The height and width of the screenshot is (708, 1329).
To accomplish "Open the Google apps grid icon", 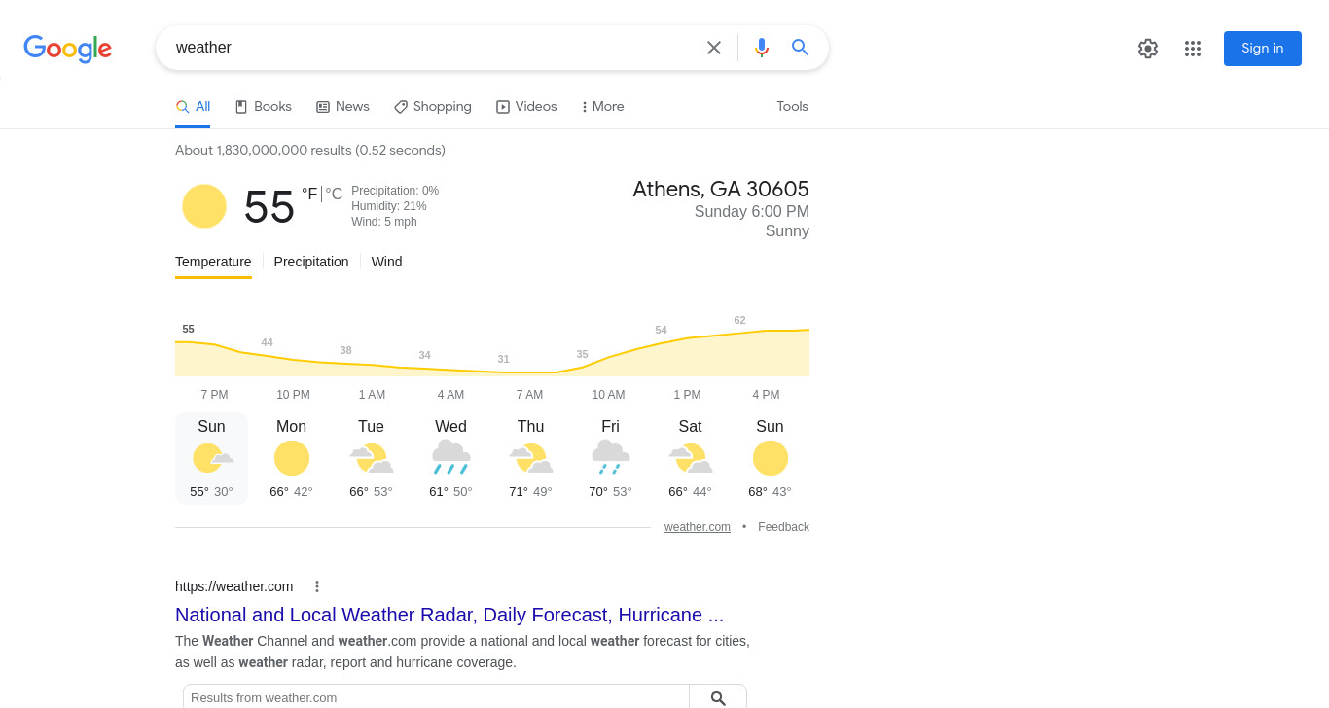I will coord(1193,49).
